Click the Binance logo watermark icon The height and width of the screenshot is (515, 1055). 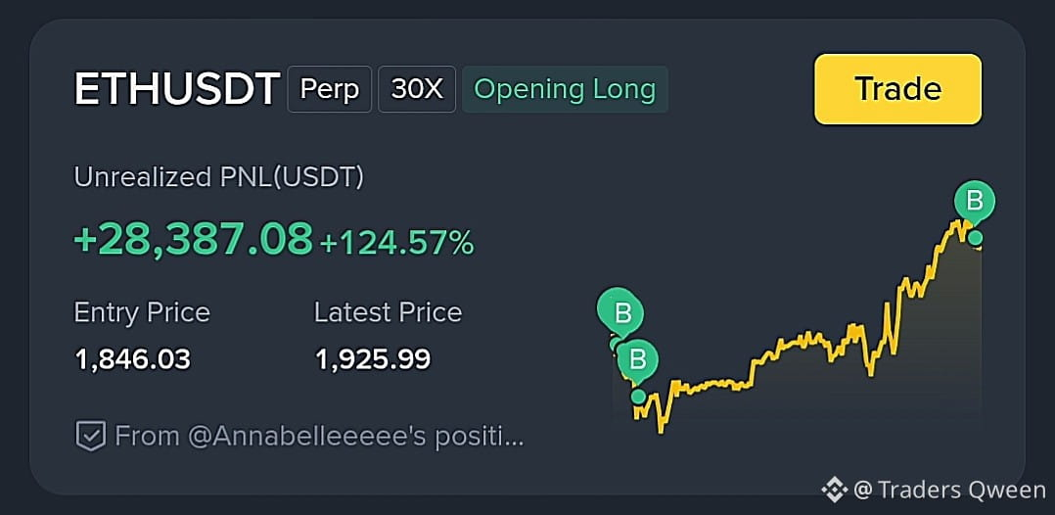pos(834,490)
